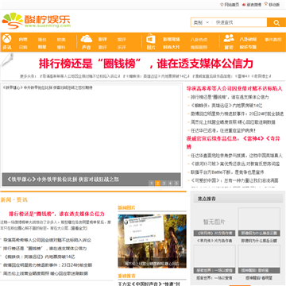Open 网站首页 link at top

pos(232,5)
